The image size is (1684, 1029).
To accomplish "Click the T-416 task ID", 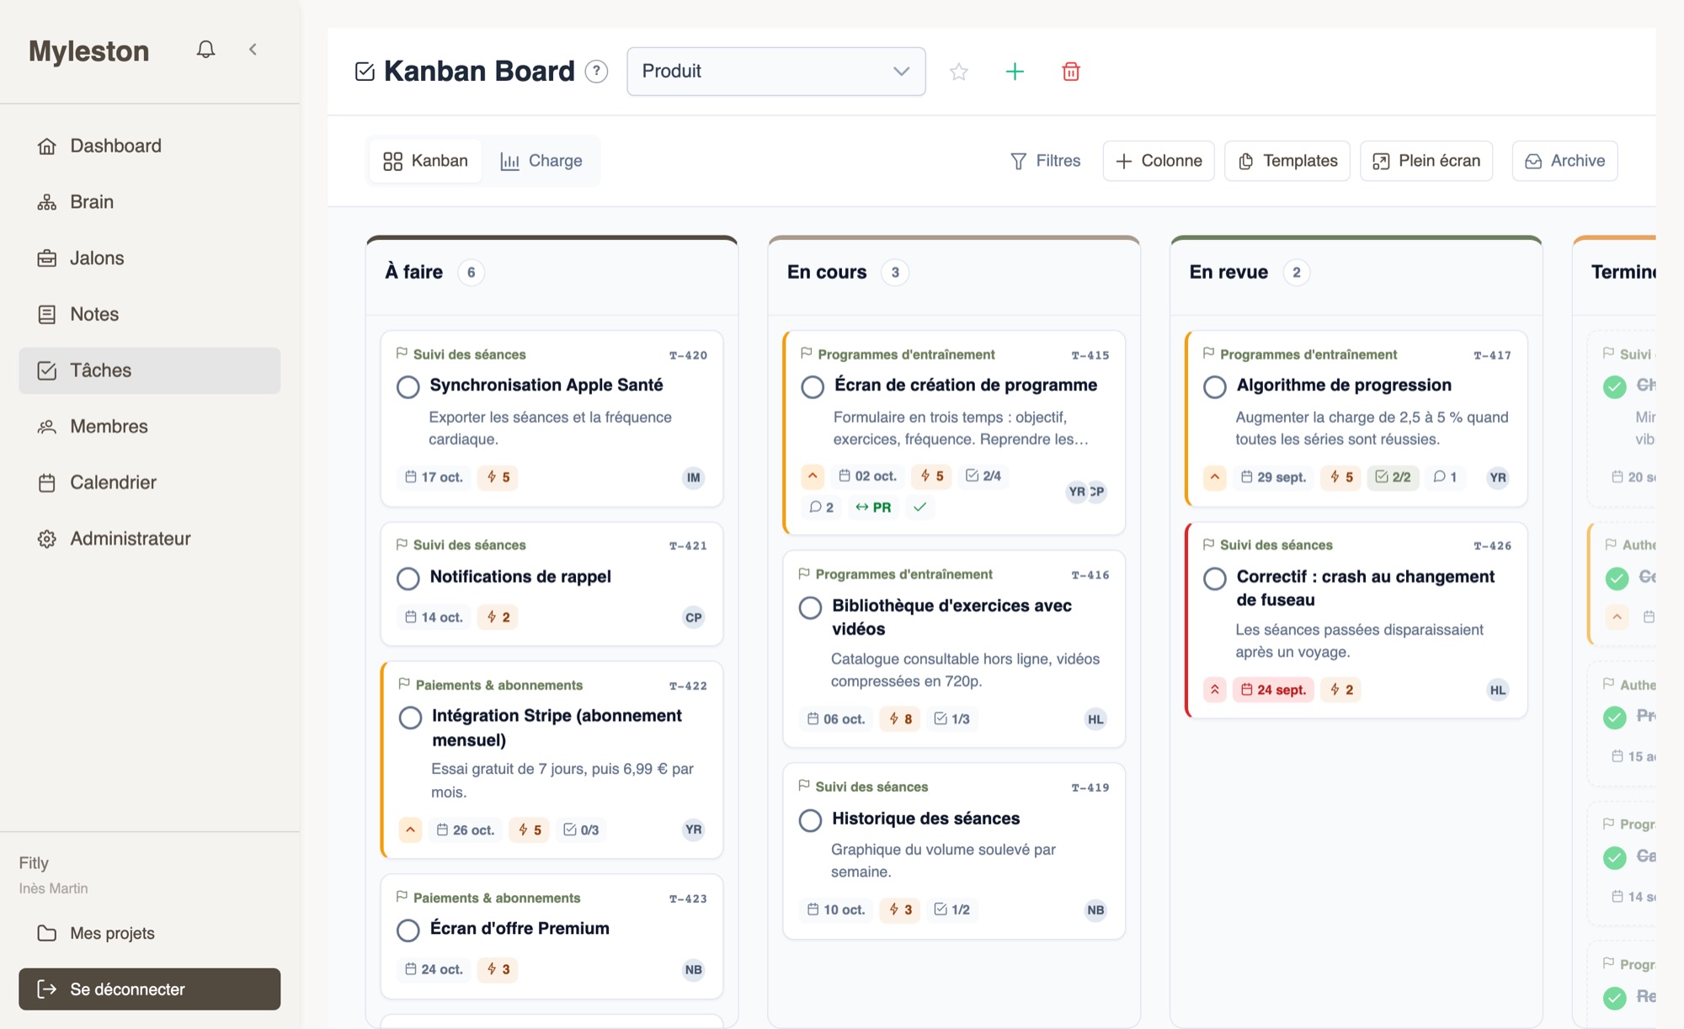I will click(x=1090, y=575).
